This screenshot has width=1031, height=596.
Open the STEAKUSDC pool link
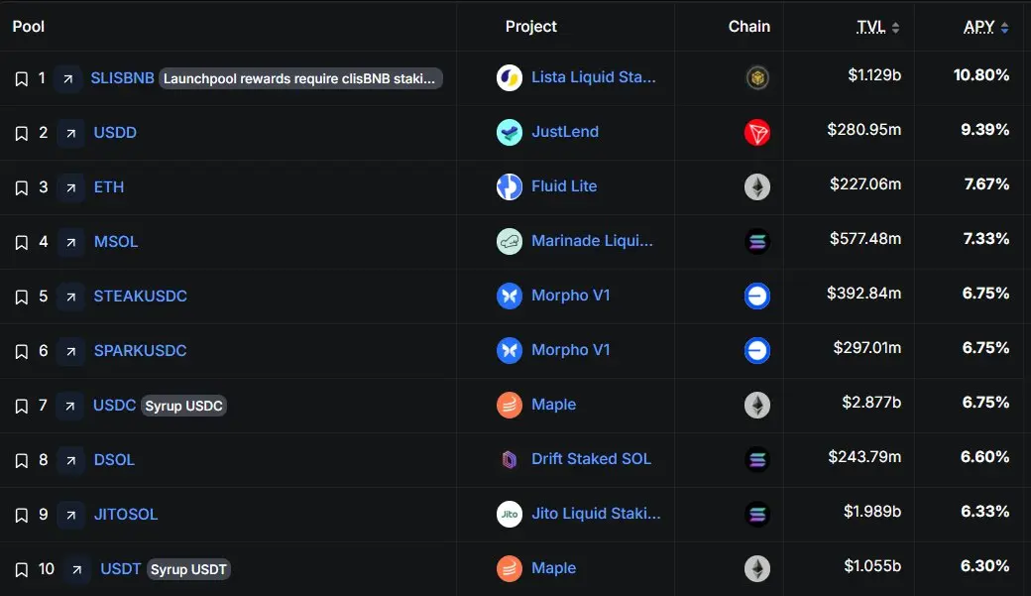tap(140, 297)
